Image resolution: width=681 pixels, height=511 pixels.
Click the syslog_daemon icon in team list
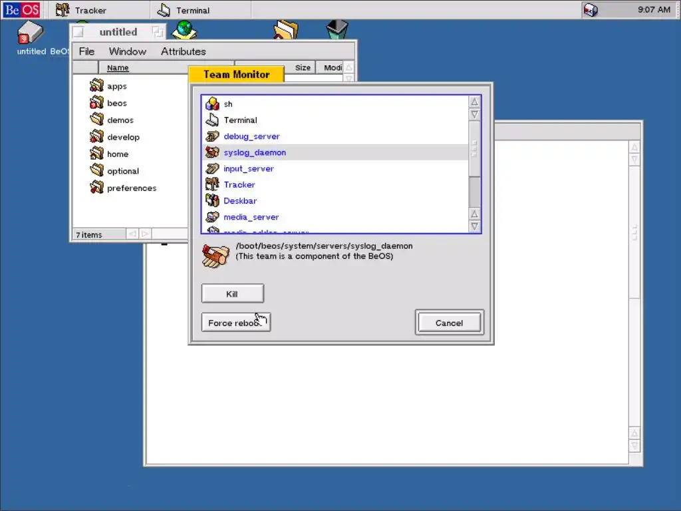212,152
